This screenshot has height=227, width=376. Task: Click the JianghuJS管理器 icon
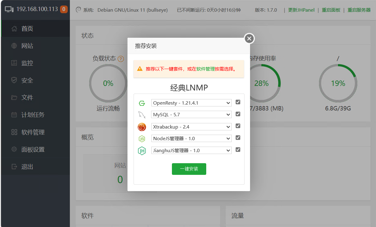pyautogui.click(x=142, y=150)
